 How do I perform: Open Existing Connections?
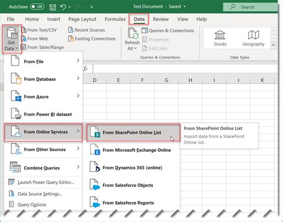click(92, 39)
